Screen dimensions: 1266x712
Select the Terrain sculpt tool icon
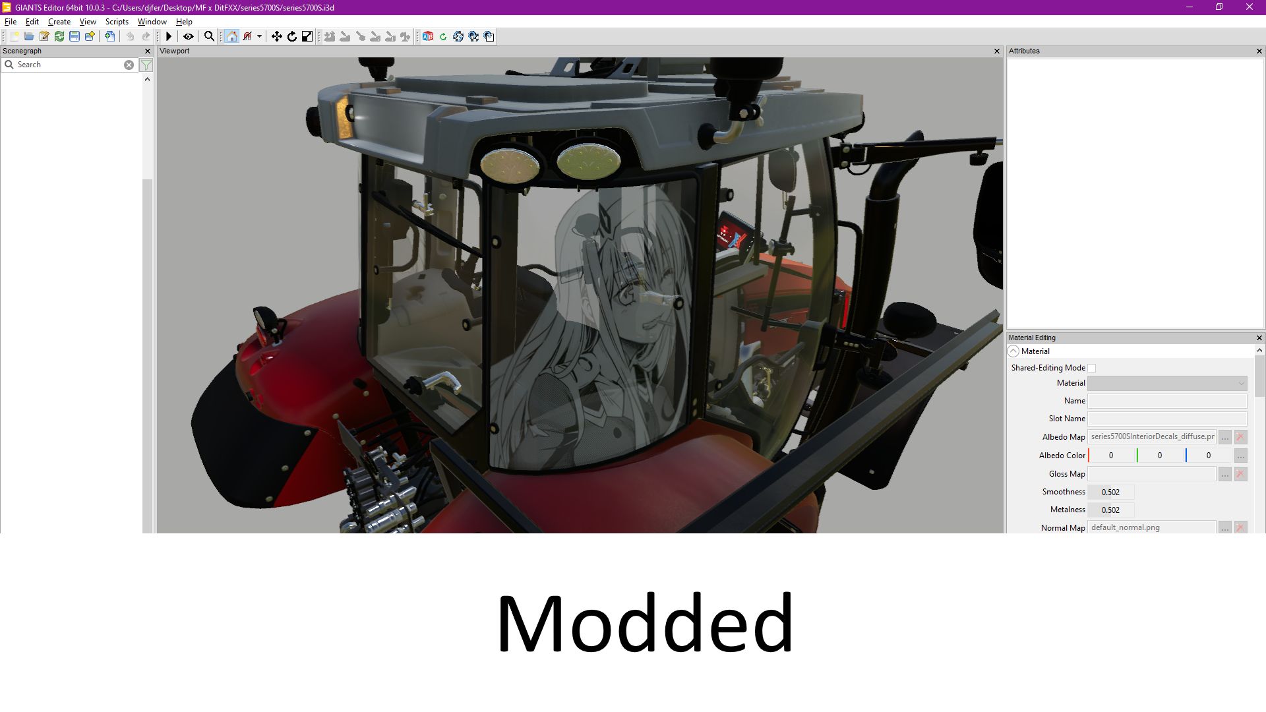click(x=330, y=36)
